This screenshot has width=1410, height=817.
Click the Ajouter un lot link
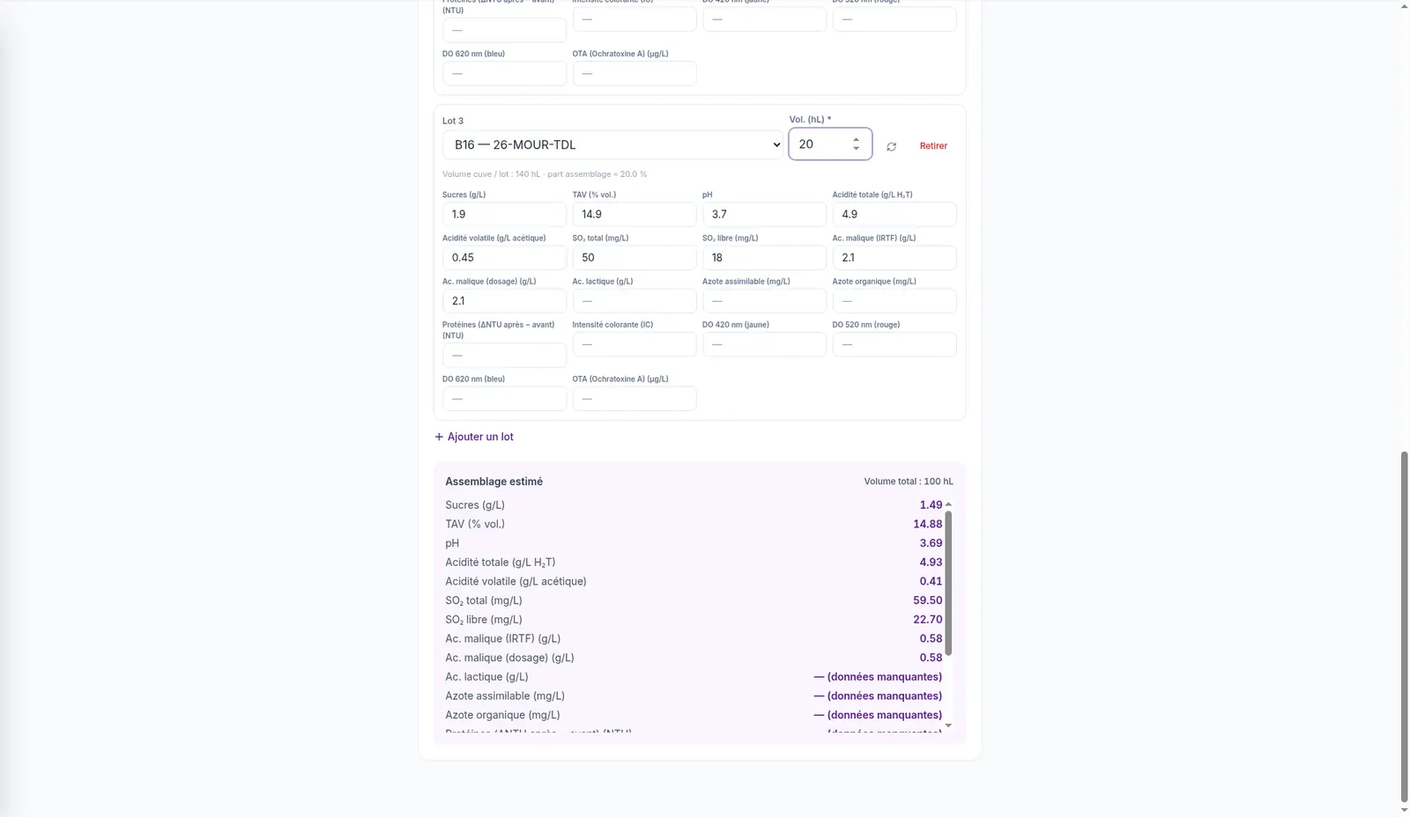coord(474,437)
